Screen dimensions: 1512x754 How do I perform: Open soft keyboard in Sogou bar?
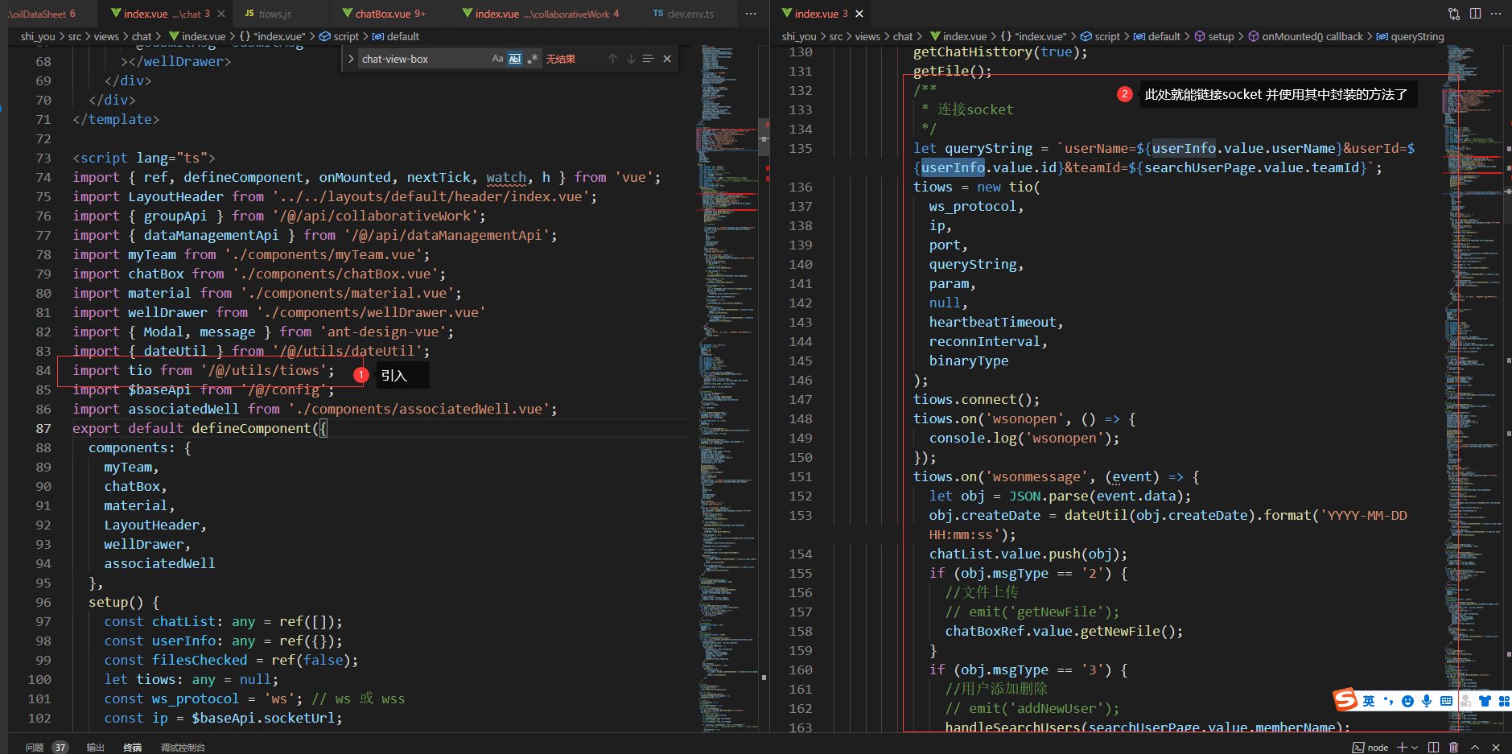click(1446, 701)
